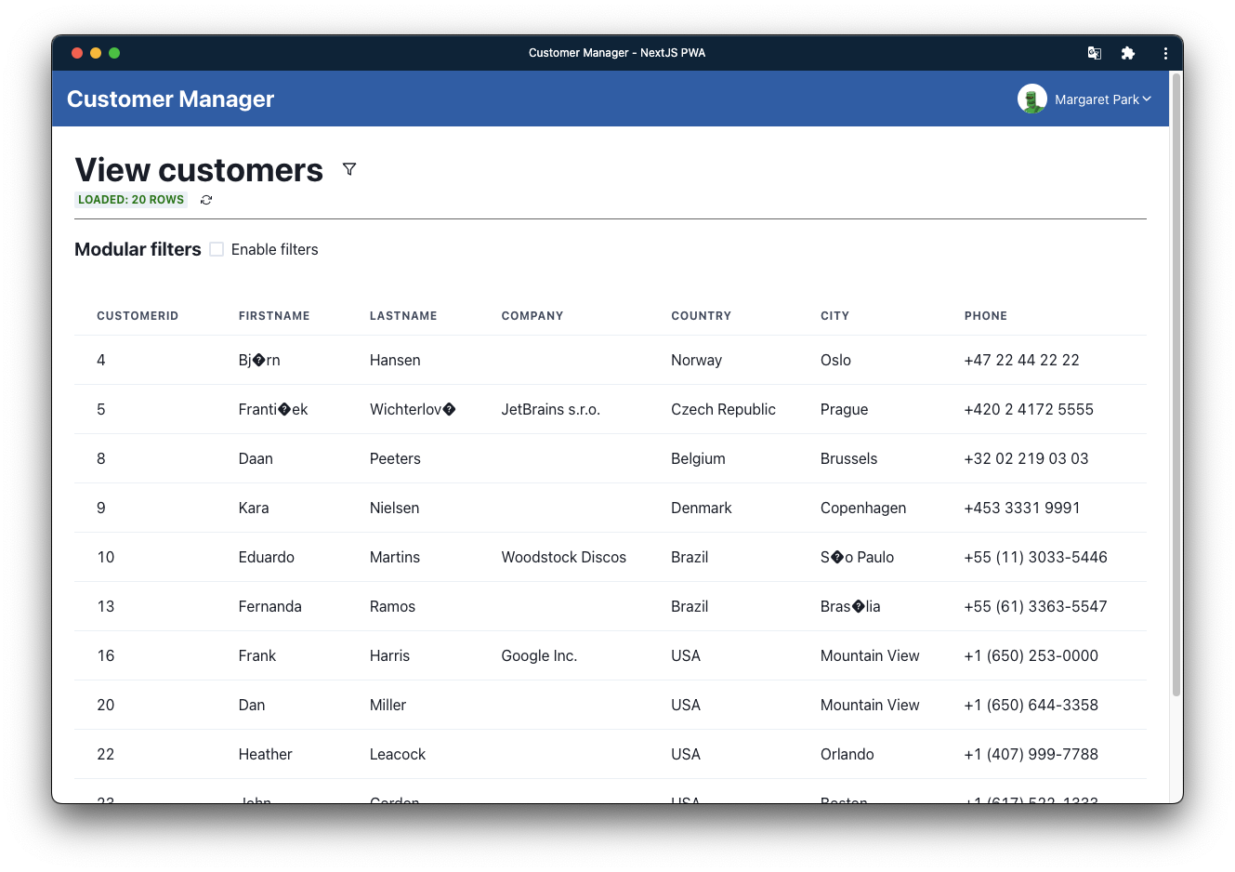Click phone number +420 2 4172 5555
The image size is (1235, 872).
tap(1029, 409)
